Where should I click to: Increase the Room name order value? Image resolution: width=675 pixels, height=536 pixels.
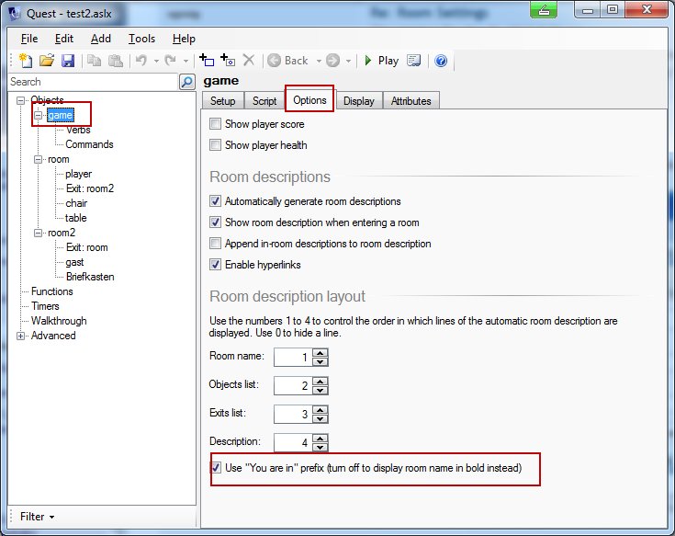(320, 352)
